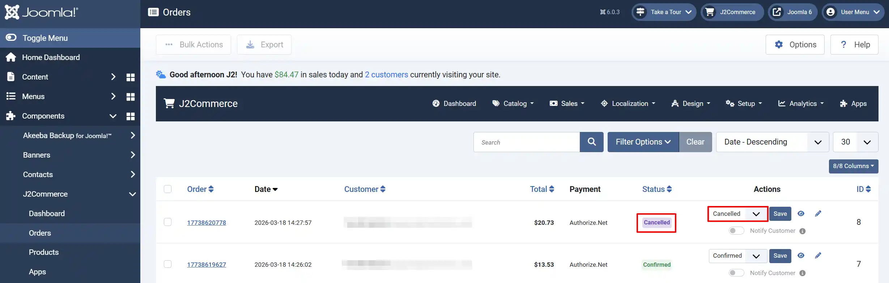Sort orders by the Total column
This screenshot has height=283, width=889.
[542, 189]
